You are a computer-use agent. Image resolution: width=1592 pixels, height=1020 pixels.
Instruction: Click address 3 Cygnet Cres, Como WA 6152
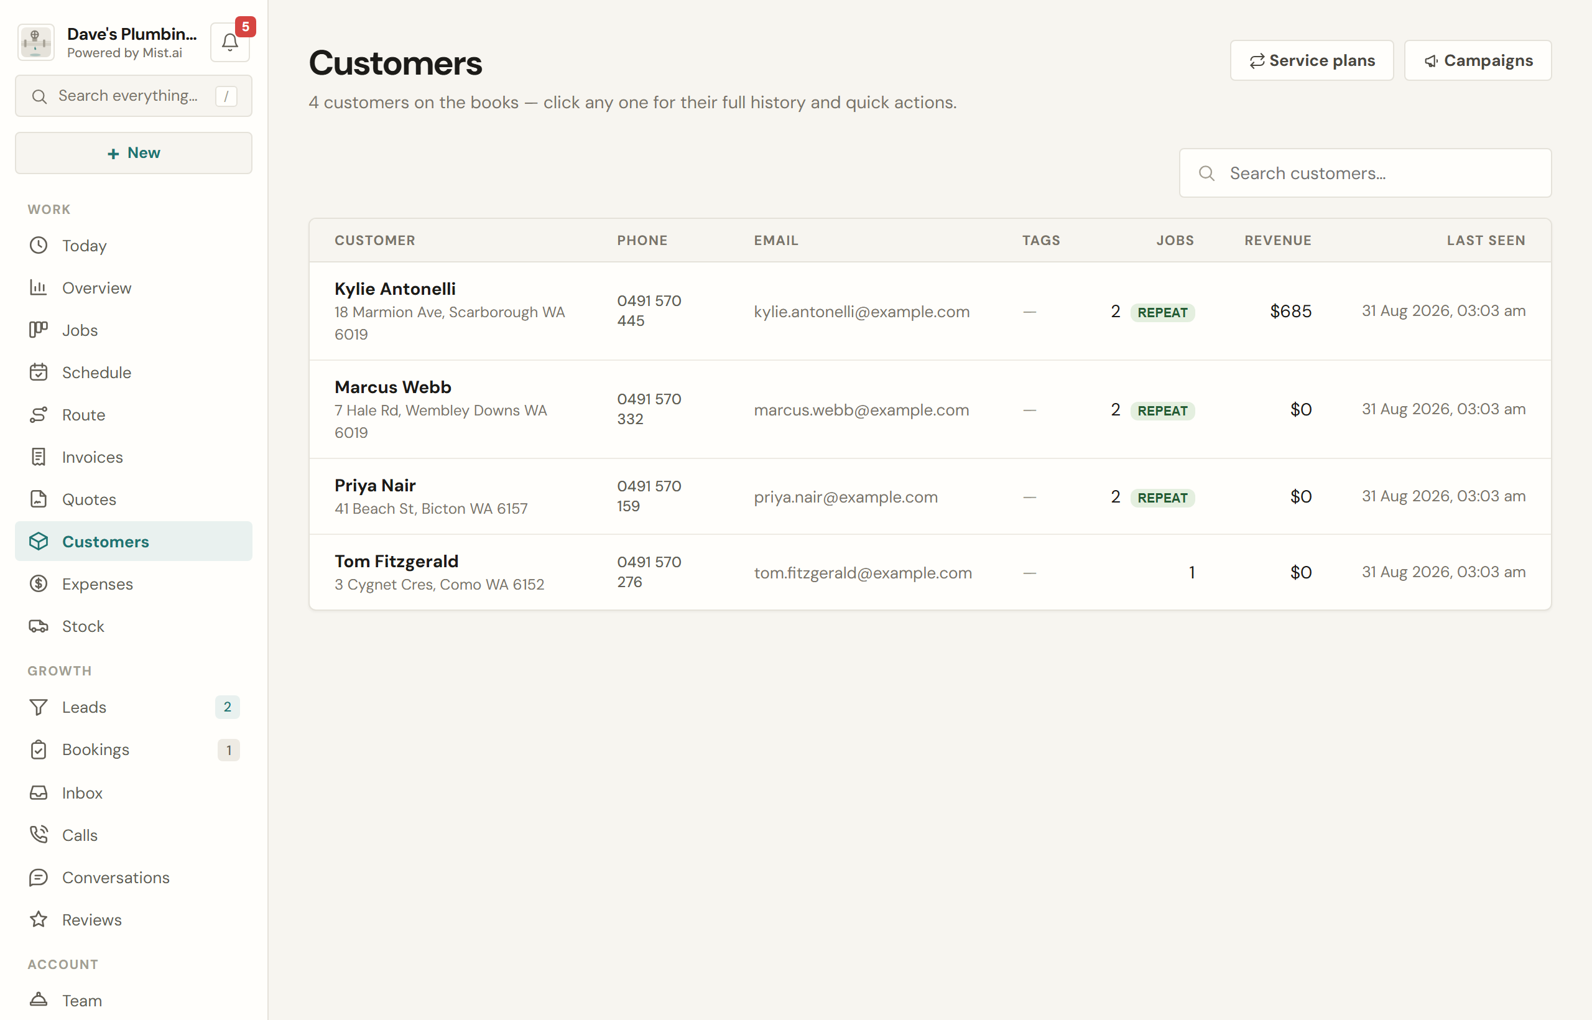coord(439,584)
